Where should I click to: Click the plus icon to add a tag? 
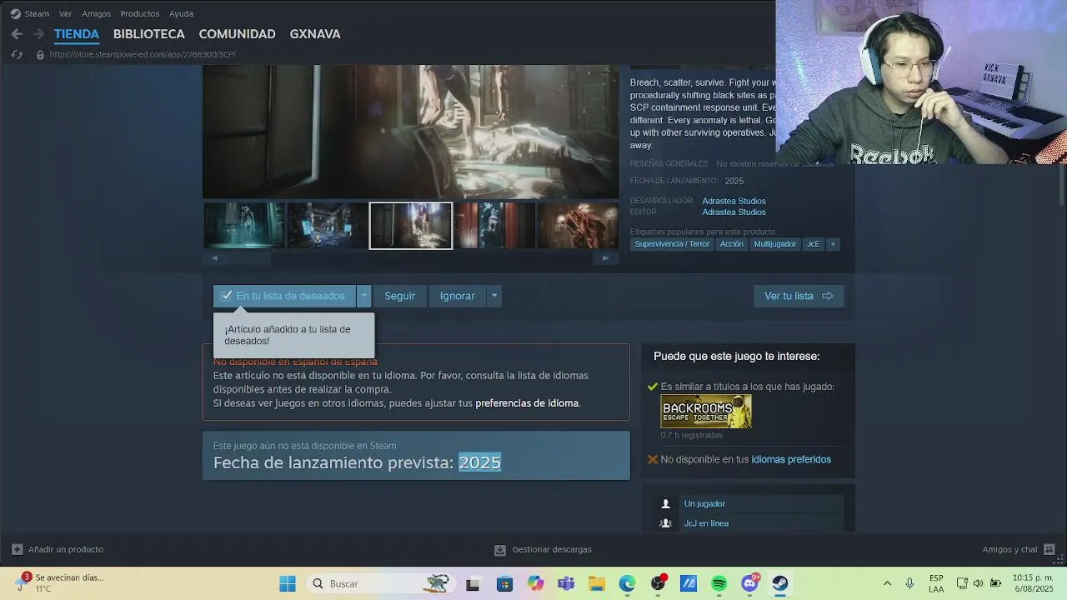tap(832, 244)
